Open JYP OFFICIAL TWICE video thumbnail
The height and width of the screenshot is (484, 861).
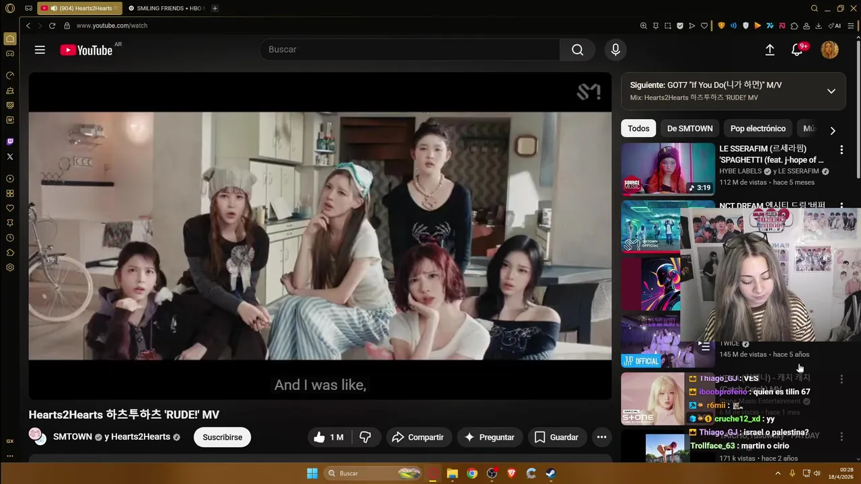point(651,340)
